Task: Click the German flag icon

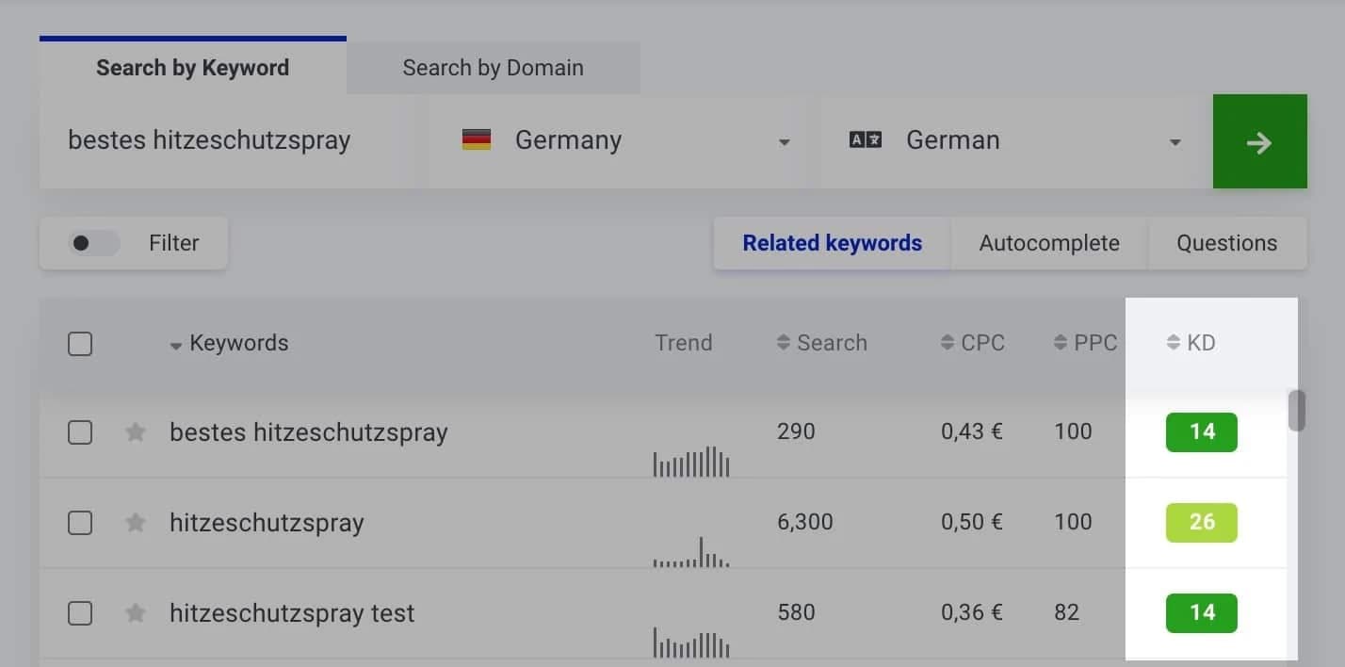Action: tap(477, 138)
